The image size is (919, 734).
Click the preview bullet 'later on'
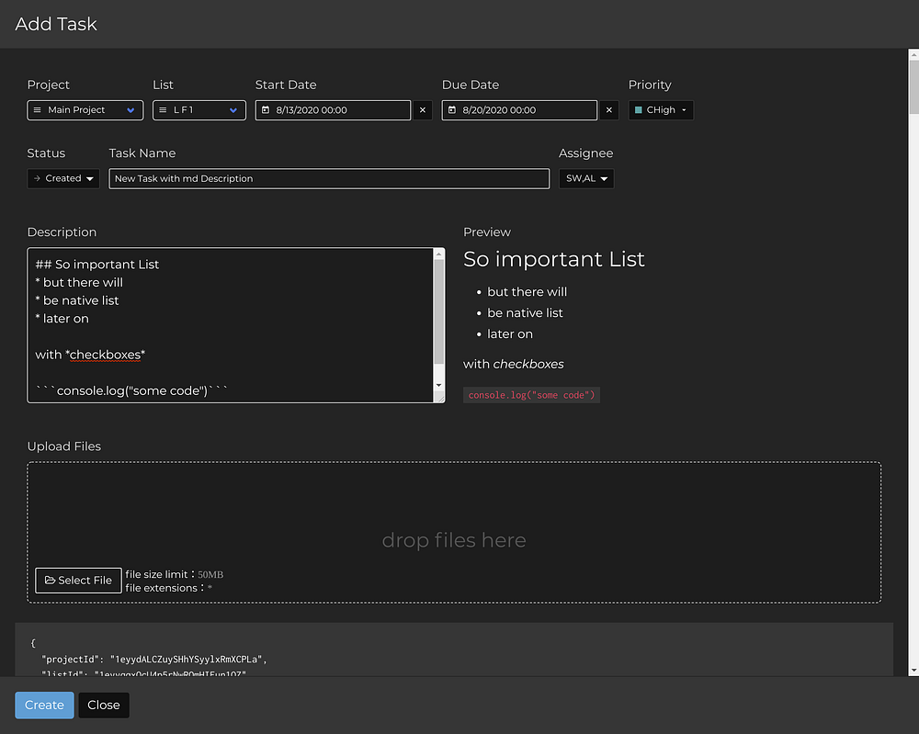click(x=510, y=333)
